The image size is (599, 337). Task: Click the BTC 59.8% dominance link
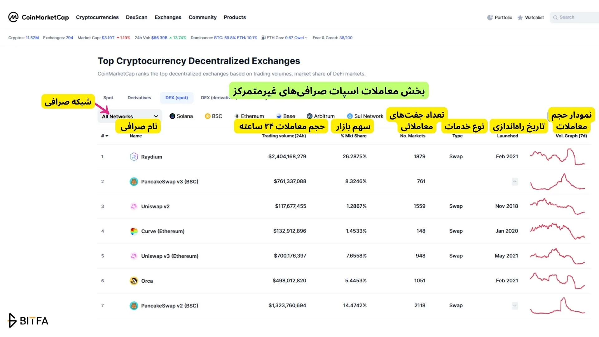pyautogui.click(x=225, y=38)
